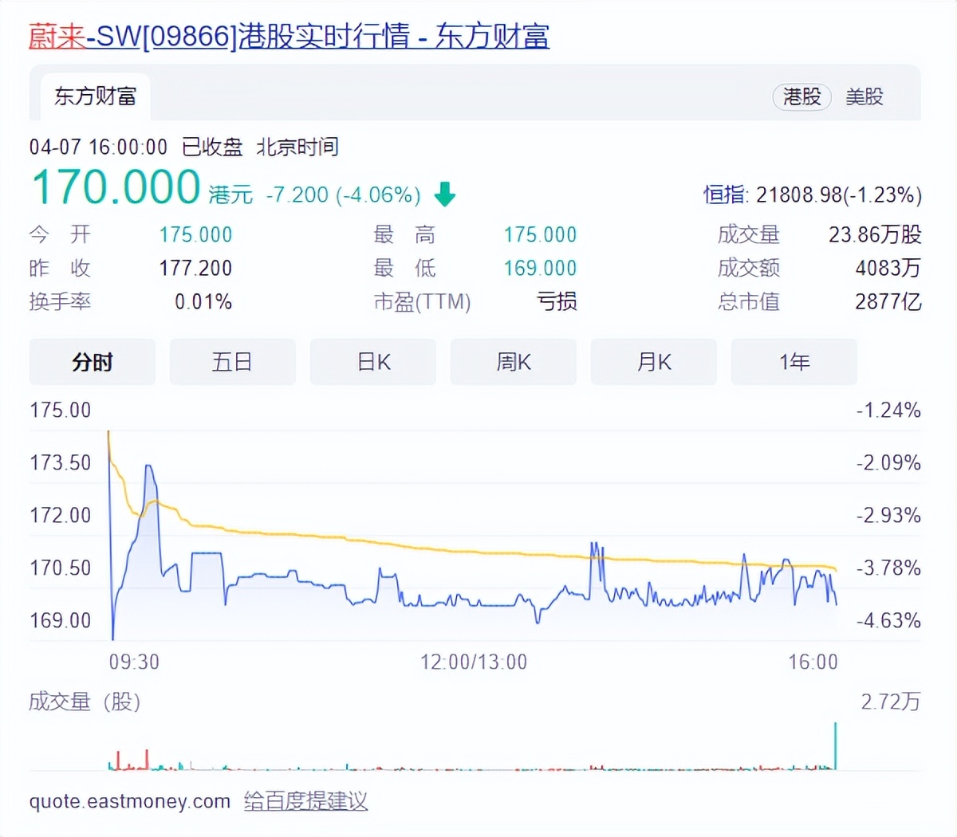Click the 2.72万 volume scale label

tap(891, 701)
